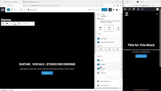
Task: Disable the Title toggle
Action: 99,60
